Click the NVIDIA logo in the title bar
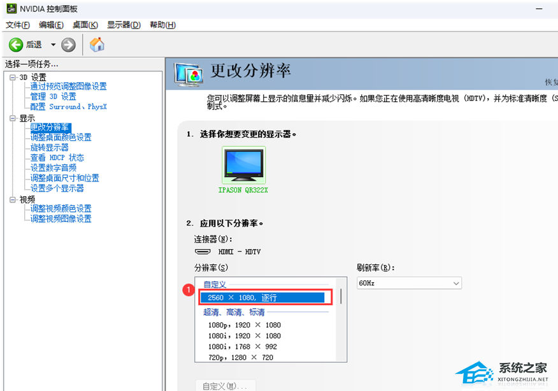Screen dimensions: 558x391 pos(10,8)
